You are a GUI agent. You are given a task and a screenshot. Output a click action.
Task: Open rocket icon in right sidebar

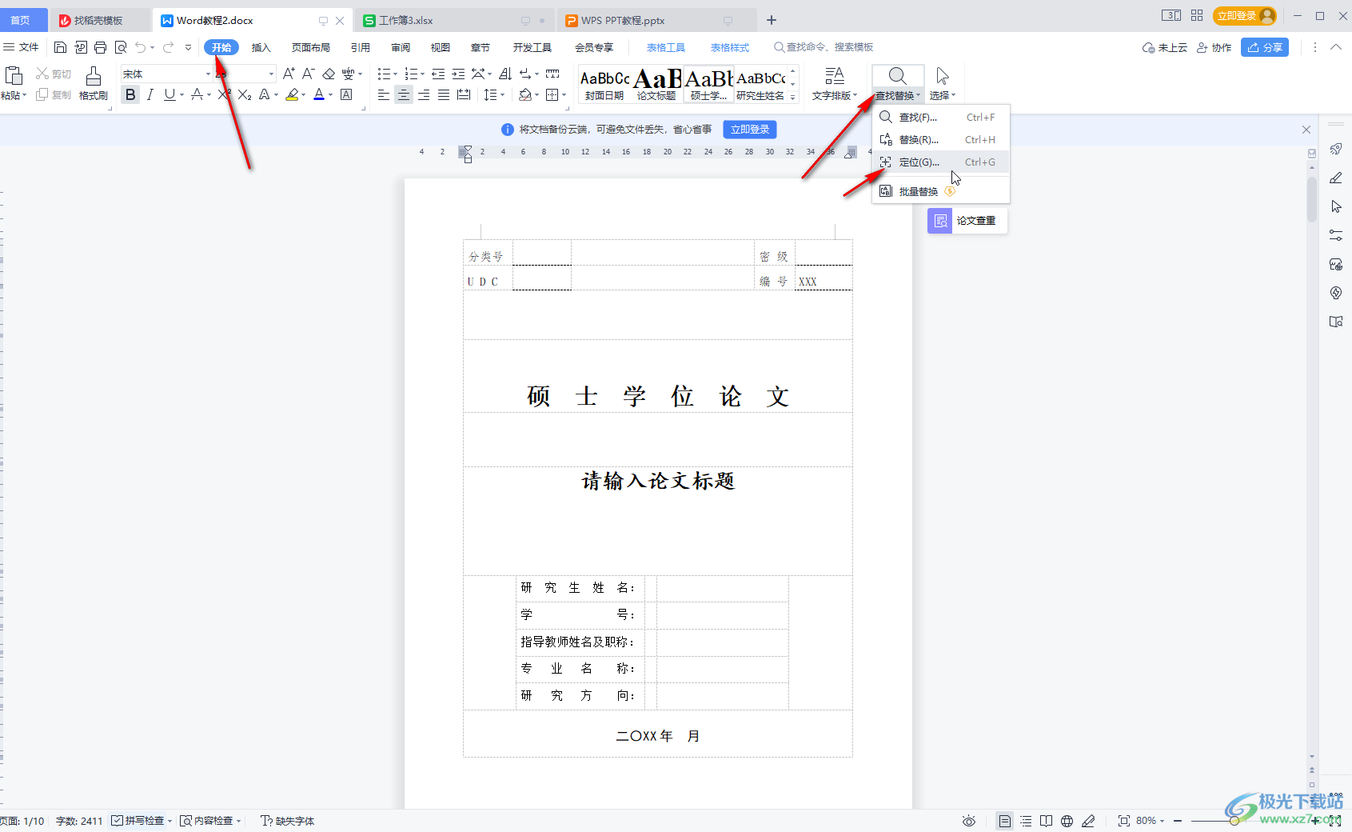click(x=1336, y=149)
